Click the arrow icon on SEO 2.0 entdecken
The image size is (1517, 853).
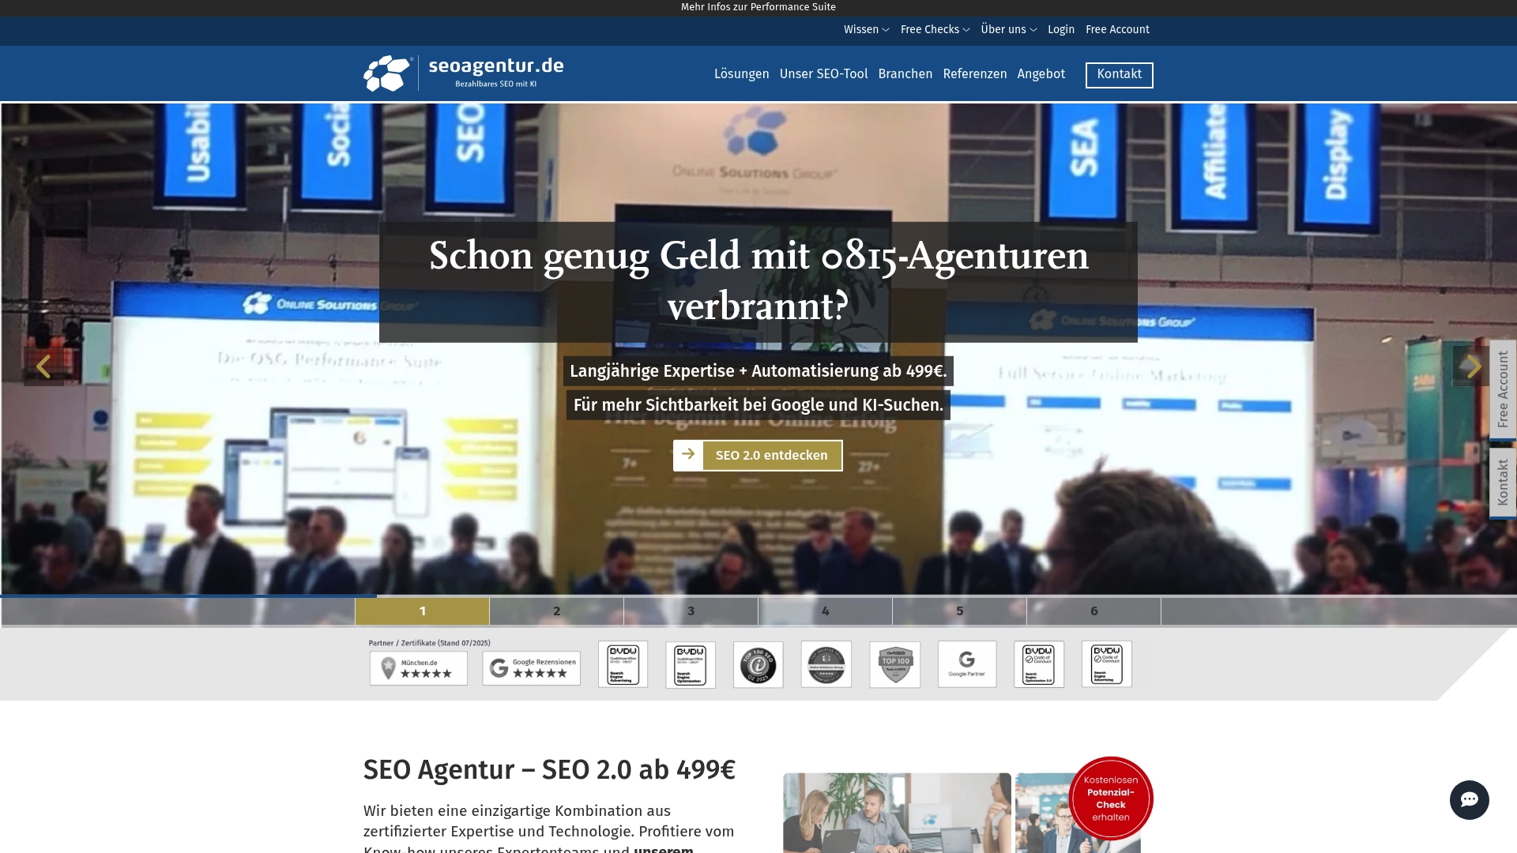coord(689,455)
